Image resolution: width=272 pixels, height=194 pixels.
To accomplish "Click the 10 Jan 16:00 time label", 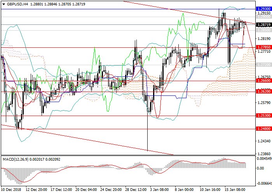I will tap(210, 190).
